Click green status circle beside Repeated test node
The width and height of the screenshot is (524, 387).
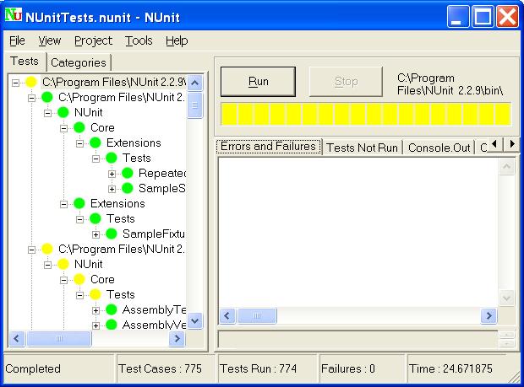[x=128, y=173]
